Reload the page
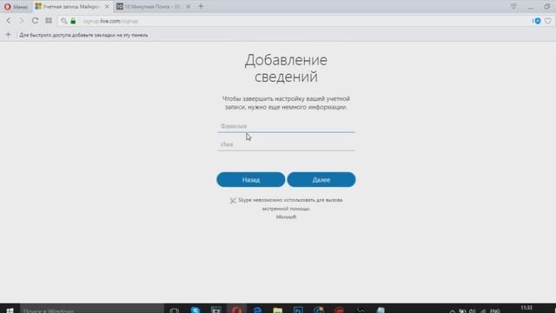 coord(35,21)
